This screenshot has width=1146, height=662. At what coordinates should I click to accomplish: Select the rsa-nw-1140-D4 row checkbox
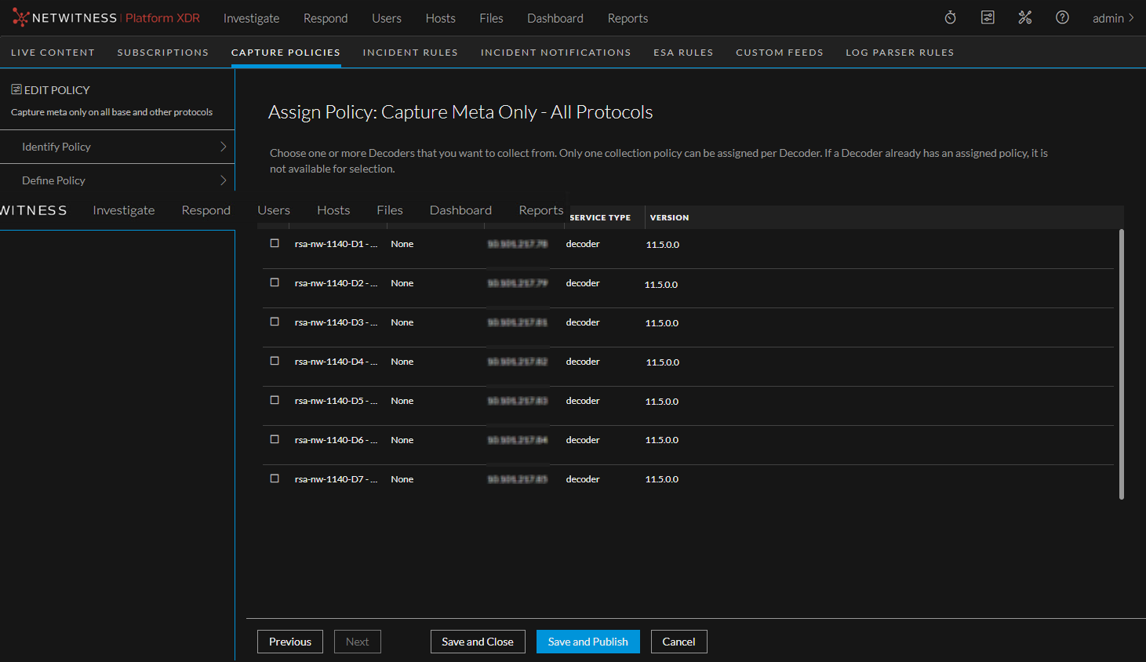point(275,361)
